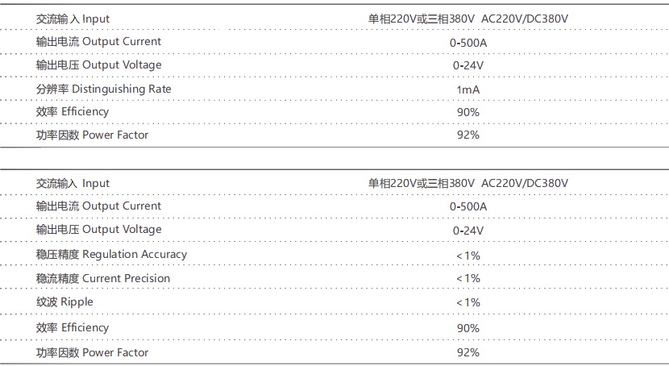Select the 0-500A value in second table
The width and height of the screenshot is (669, 366).
468,207
